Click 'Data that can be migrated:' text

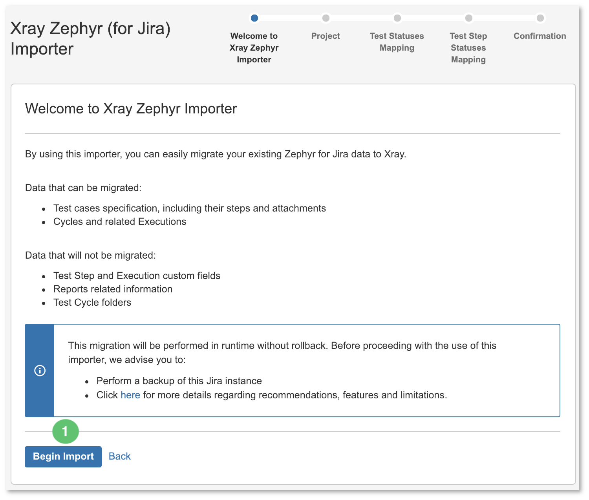click(83, 188)
